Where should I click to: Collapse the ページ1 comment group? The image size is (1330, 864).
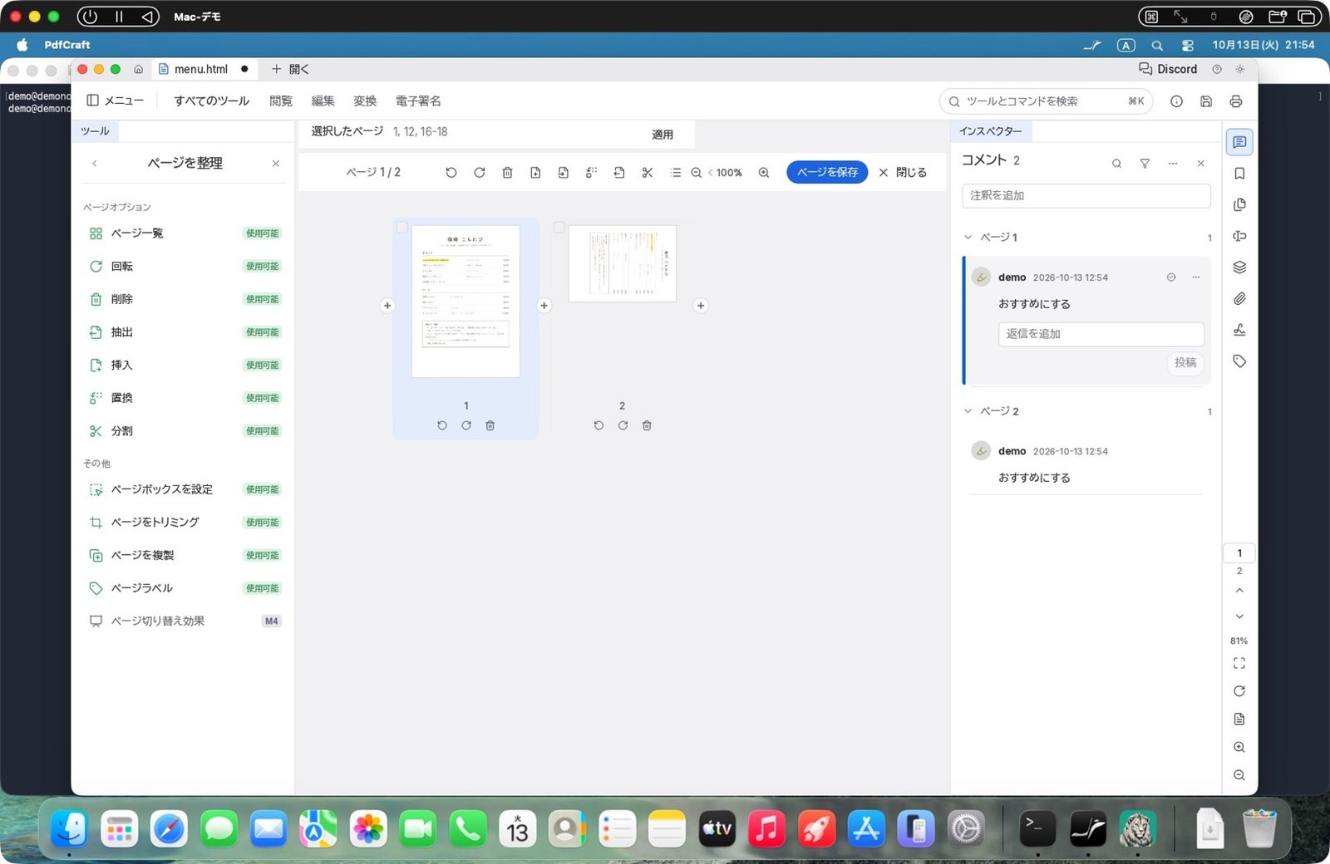pyautogui.click(x=968, y=238)
